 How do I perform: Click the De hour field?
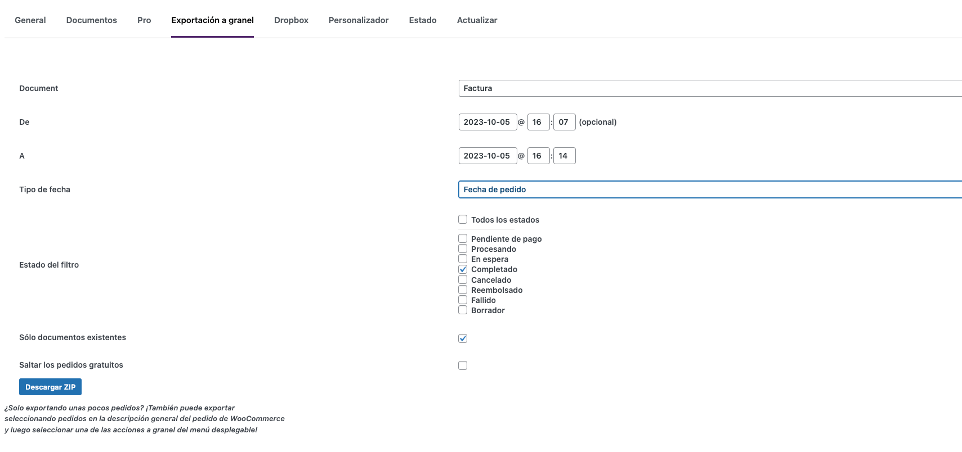click(538, 122)
